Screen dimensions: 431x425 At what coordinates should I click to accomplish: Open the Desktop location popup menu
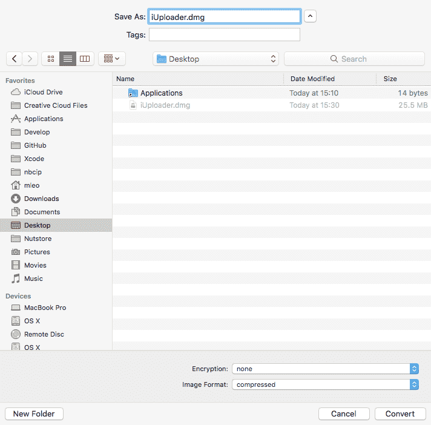click(215, 59)
